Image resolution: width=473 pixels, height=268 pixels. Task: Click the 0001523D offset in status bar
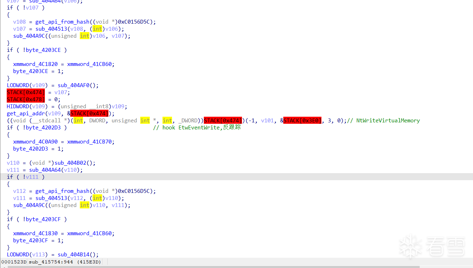(14, 262)
